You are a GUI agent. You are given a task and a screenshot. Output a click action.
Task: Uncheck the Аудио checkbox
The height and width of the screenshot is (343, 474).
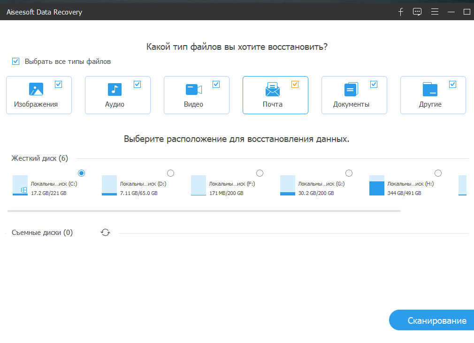pos(137,85)
